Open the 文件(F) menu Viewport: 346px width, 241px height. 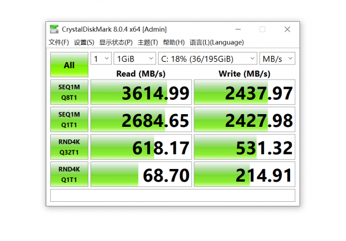(x=59, y=43)
